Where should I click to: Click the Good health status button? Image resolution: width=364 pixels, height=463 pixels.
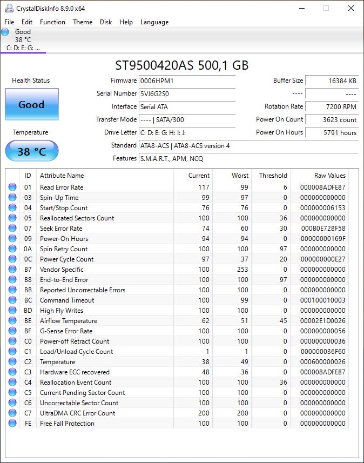[x=31, y=104]
